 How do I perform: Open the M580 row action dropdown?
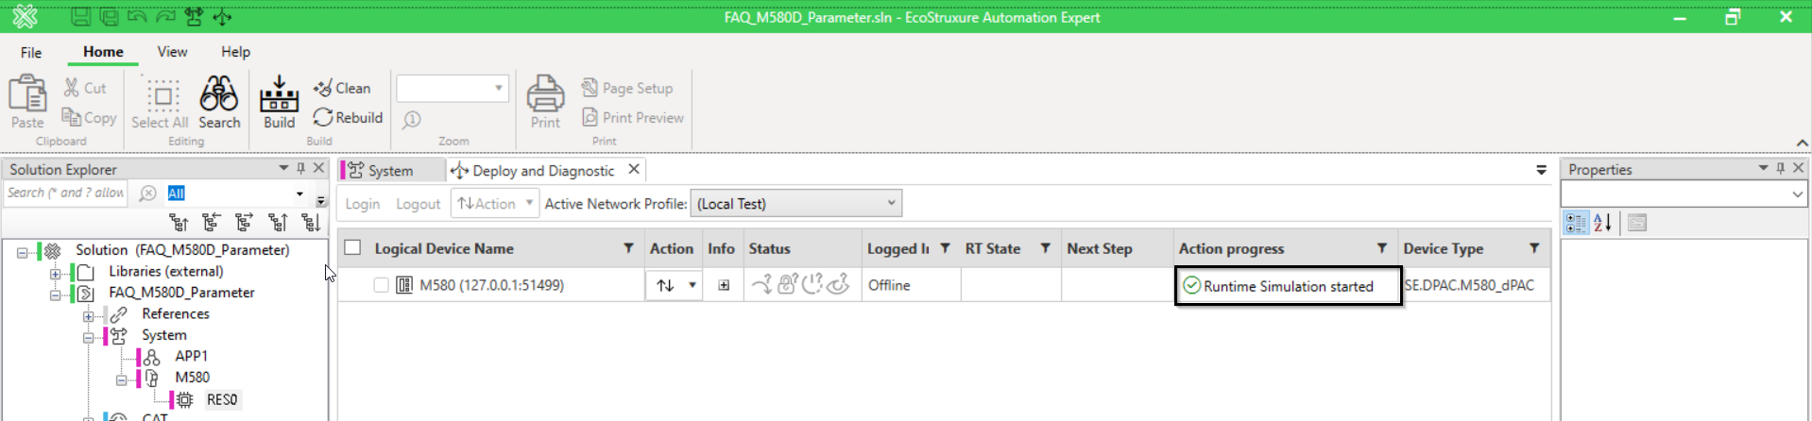pyautogui.click(x=692, y=285)
